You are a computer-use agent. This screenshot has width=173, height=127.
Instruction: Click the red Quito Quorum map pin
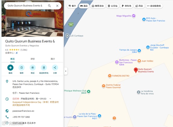point(136,70)
